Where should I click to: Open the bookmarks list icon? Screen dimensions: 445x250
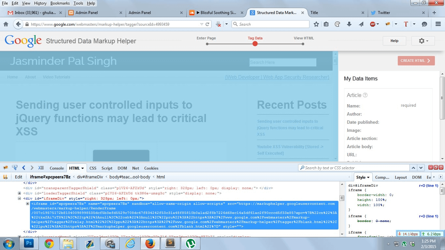click(326, 24)
